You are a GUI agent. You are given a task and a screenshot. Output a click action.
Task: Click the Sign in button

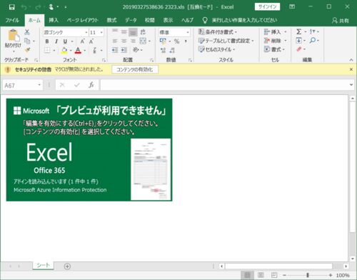pyautogui.click(x=267, y=6)
